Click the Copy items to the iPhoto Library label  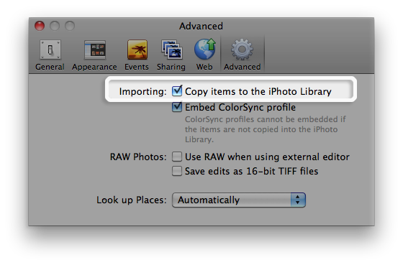[258, 92]
